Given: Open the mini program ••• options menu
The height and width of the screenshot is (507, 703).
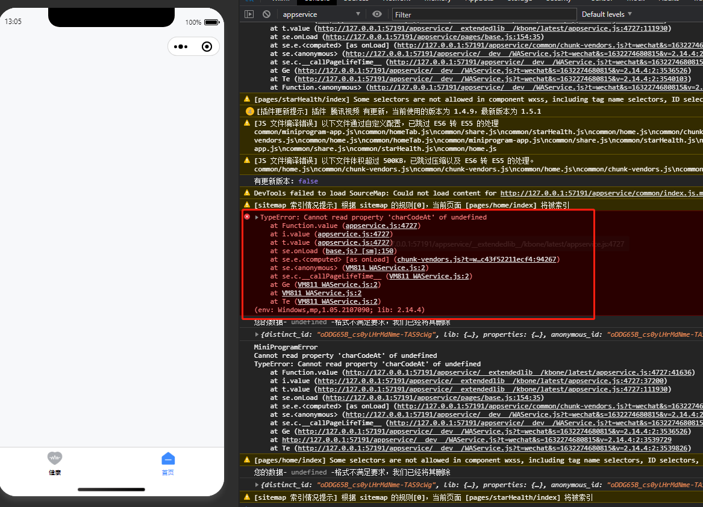Looking at the screenshot, I should click(180, 46).
